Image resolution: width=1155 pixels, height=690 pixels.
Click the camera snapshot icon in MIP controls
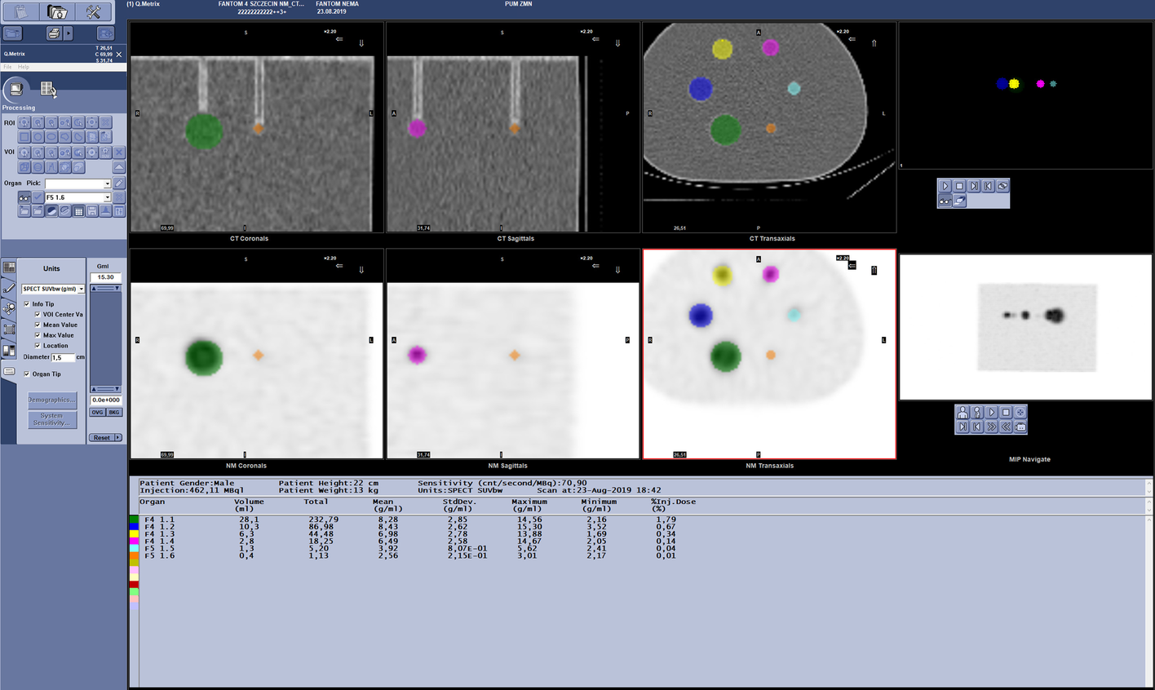(1020, 427)
